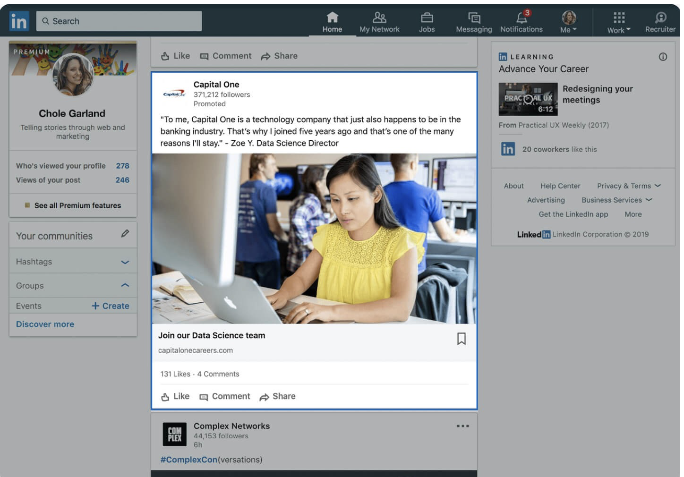Open the Capital One company name
Viewport: 684px width, 477px height.
(x=216, y=85)
